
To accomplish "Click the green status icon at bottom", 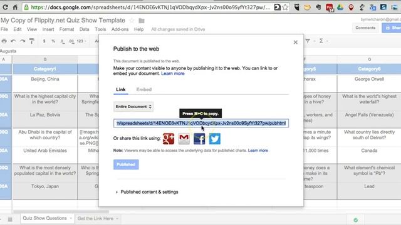I will click(x=356, y=219).
